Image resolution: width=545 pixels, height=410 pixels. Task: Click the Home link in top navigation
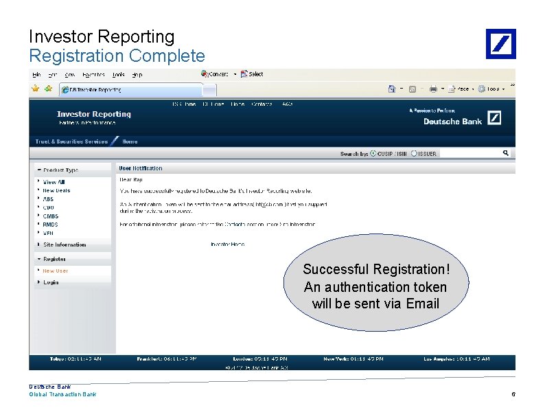[x=237, y=104]
